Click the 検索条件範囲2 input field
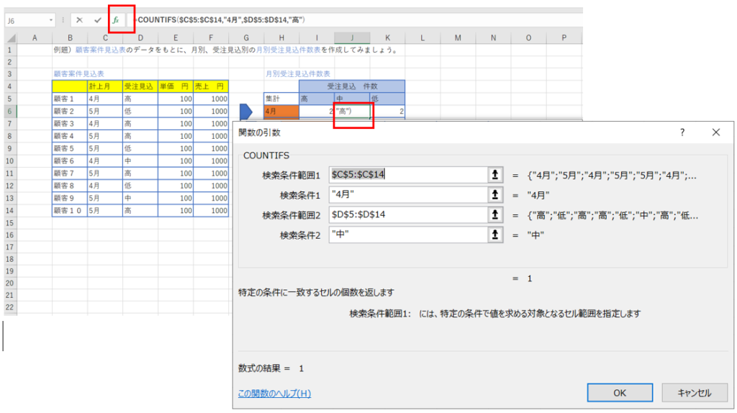Image resolution: width=737 pixels, height=413 pixels. tap(407, 214)
